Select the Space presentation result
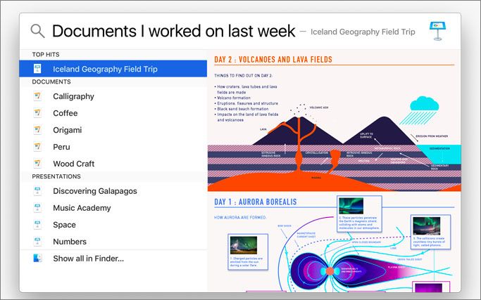481x300 pixels. (x=113, y=224)
